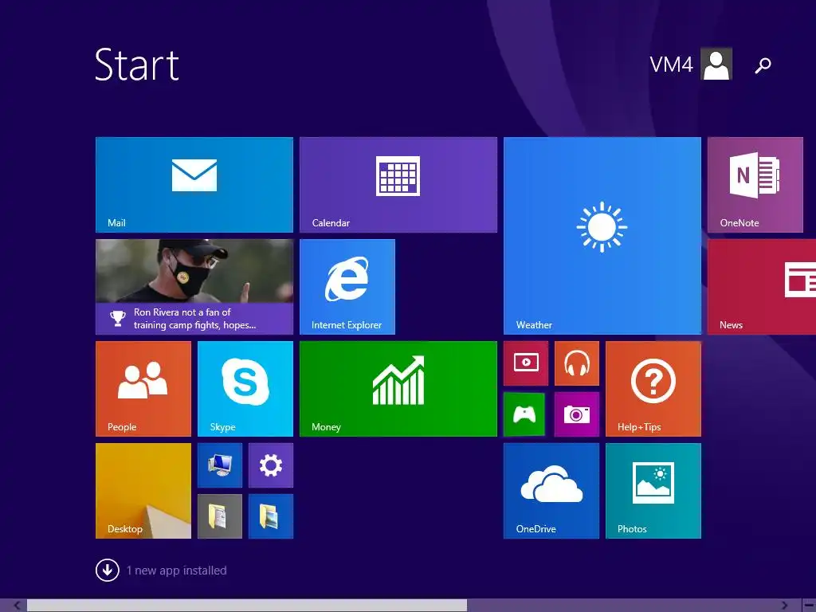The image size is (816, 612).
Task: Open PC settings gear tile
Action: [271, 465]
